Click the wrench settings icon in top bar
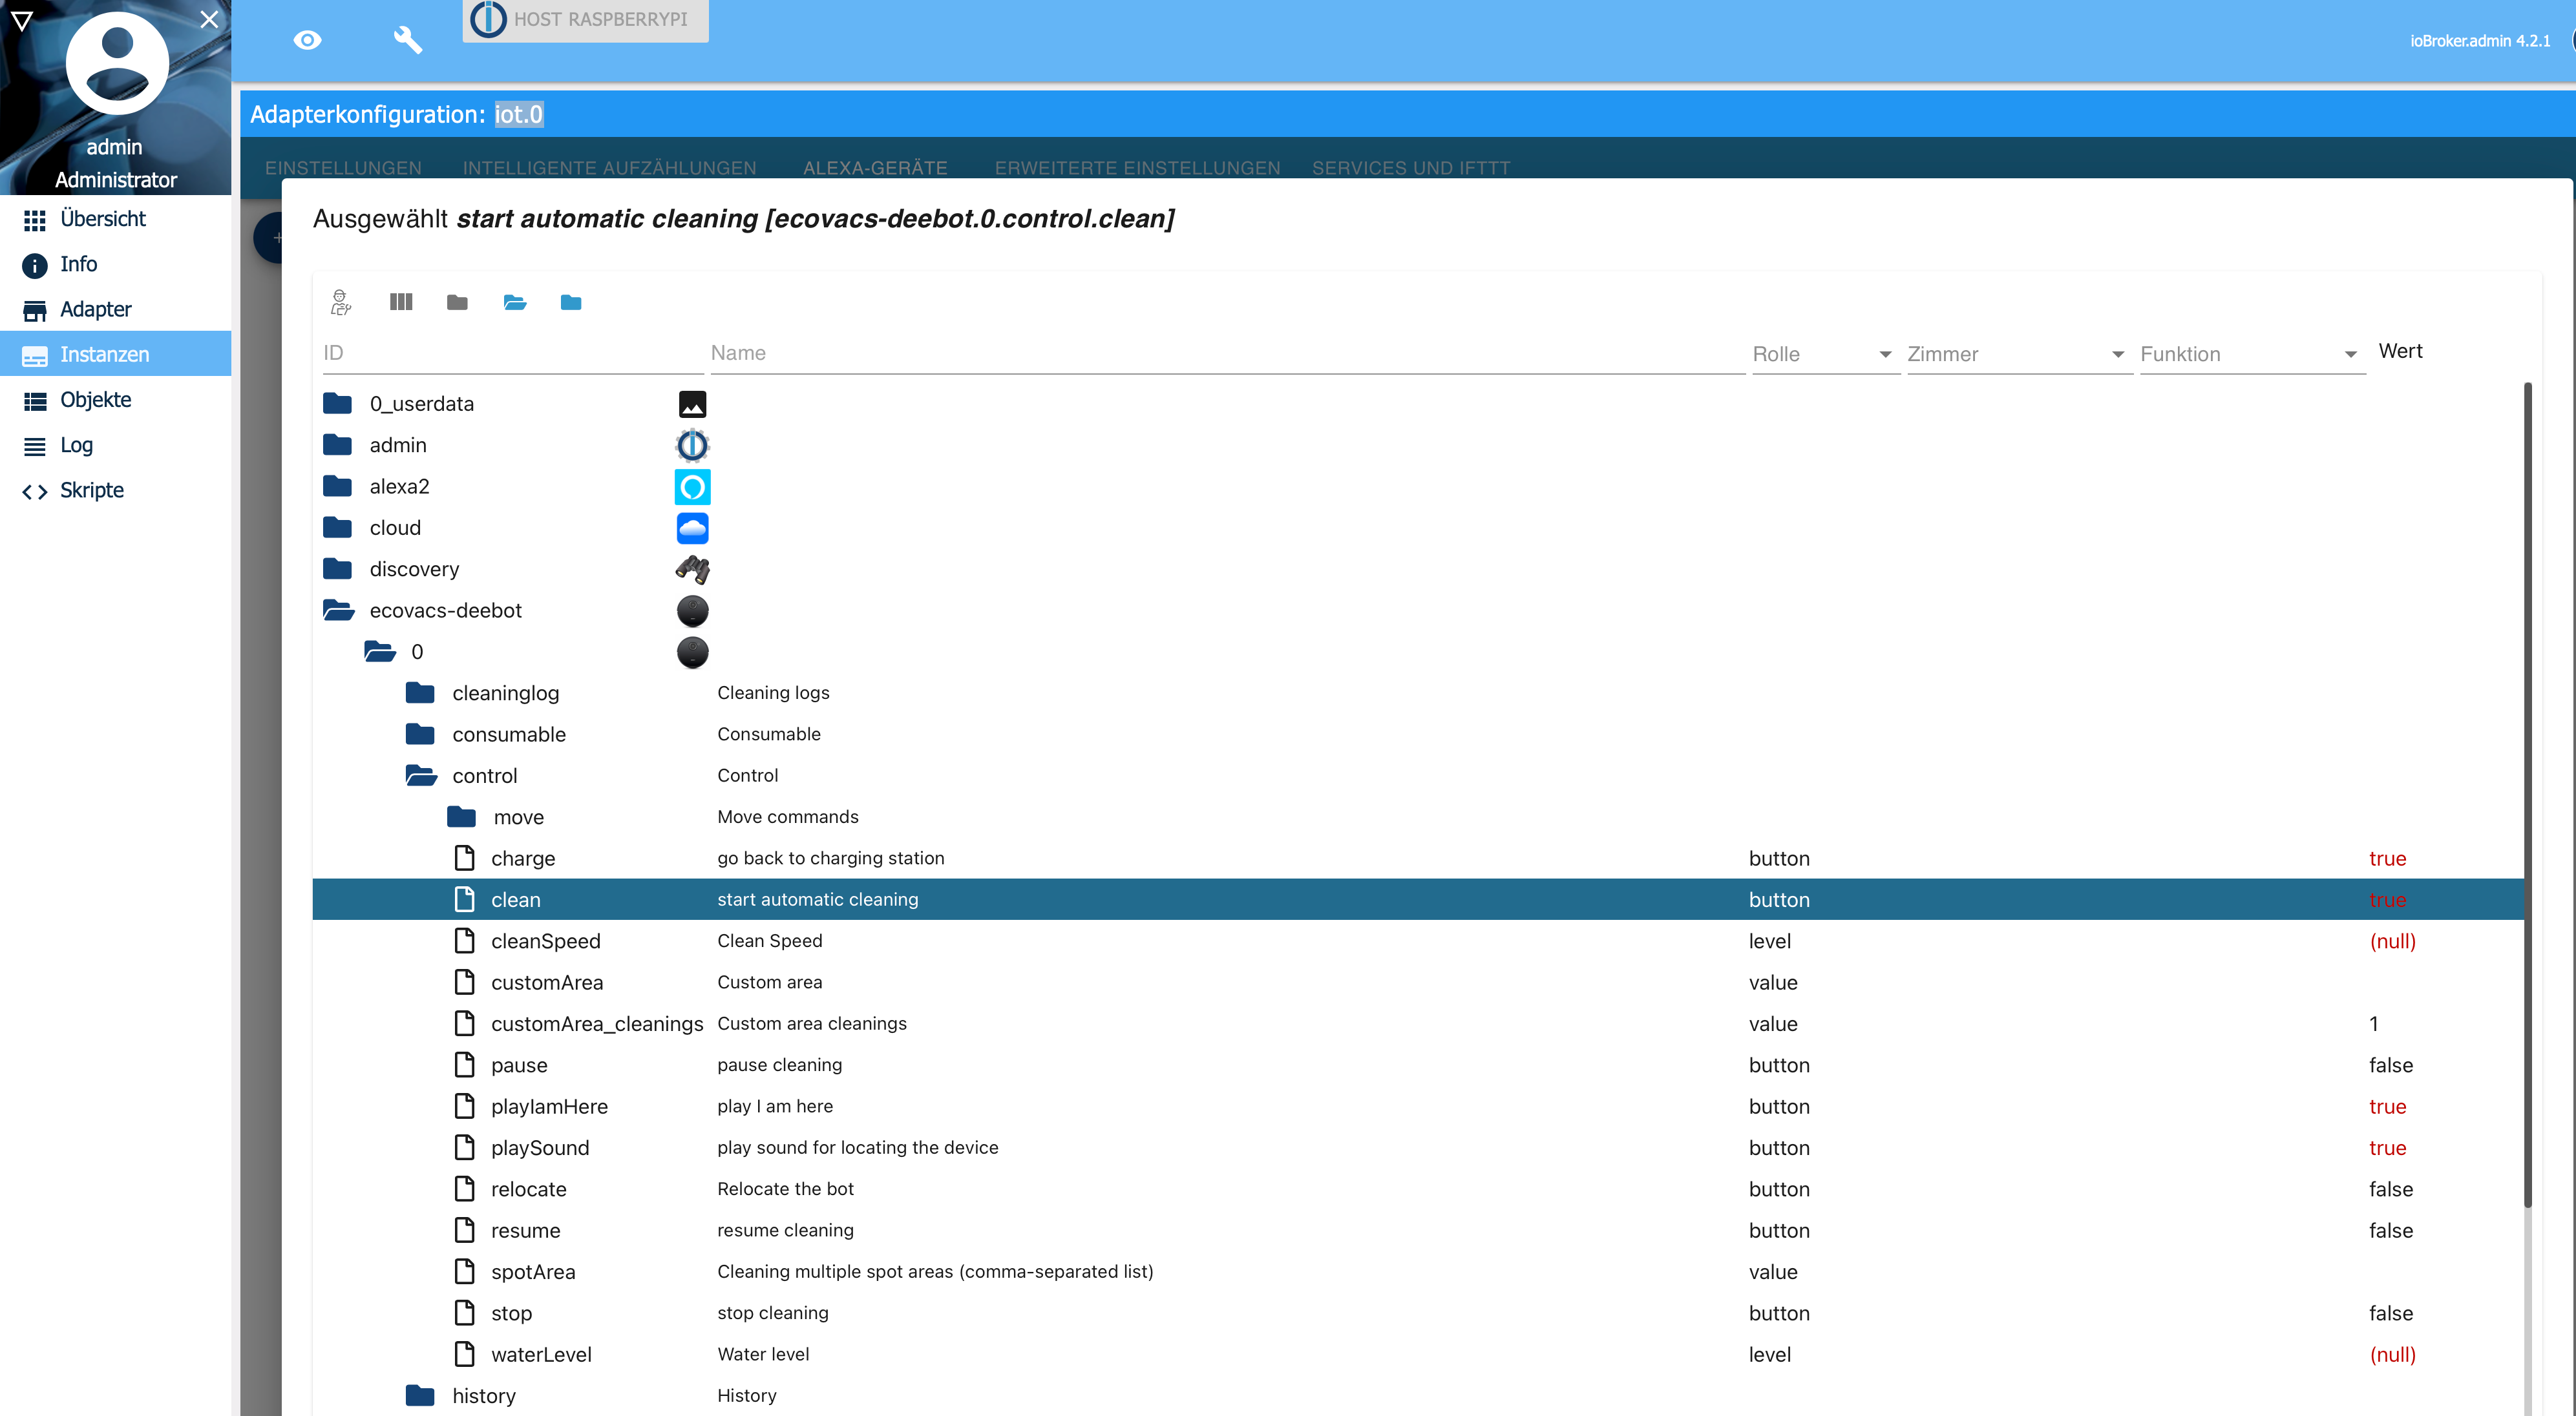2576x1416 pixels. (x=408, y=40)
